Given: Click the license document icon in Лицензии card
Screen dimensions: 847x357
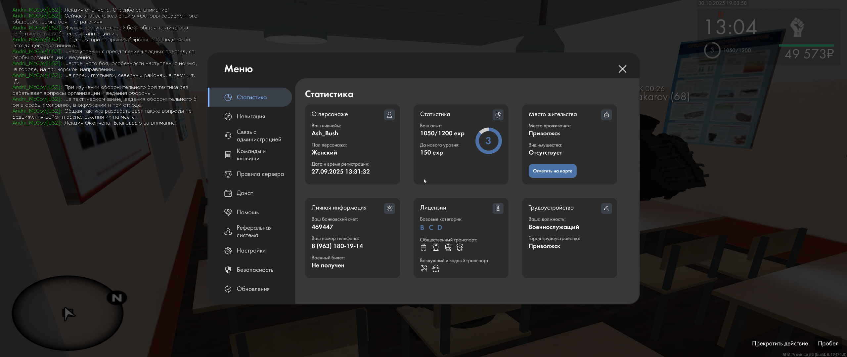Looking at the screenshot, I should click(x=498, y=208).
